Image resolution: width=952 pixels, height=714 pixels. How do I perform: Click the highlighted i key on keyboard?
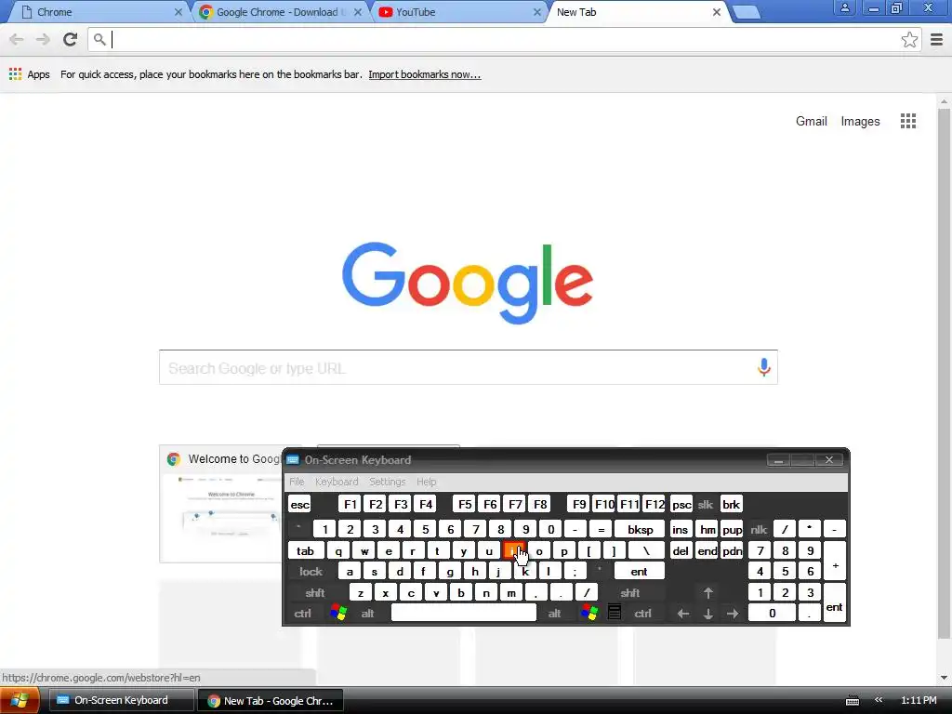click(513, 550)
